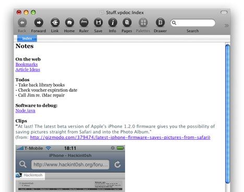
Task: Zoom the window with green button
Action: [x=33, y=13]
